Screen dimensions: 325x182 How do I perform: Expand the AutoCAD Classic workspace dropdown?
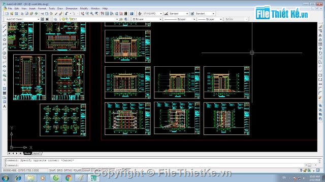click(22, 19)
